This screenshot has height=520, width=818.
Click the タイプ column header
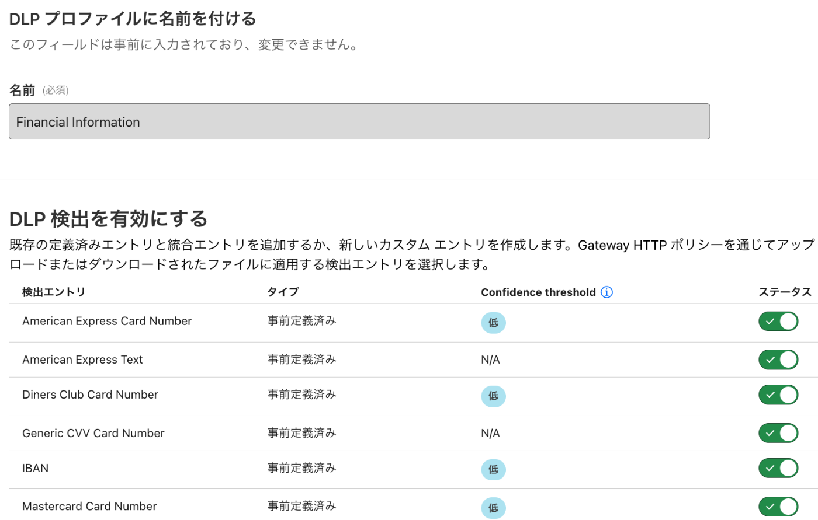tap(283, 292)
